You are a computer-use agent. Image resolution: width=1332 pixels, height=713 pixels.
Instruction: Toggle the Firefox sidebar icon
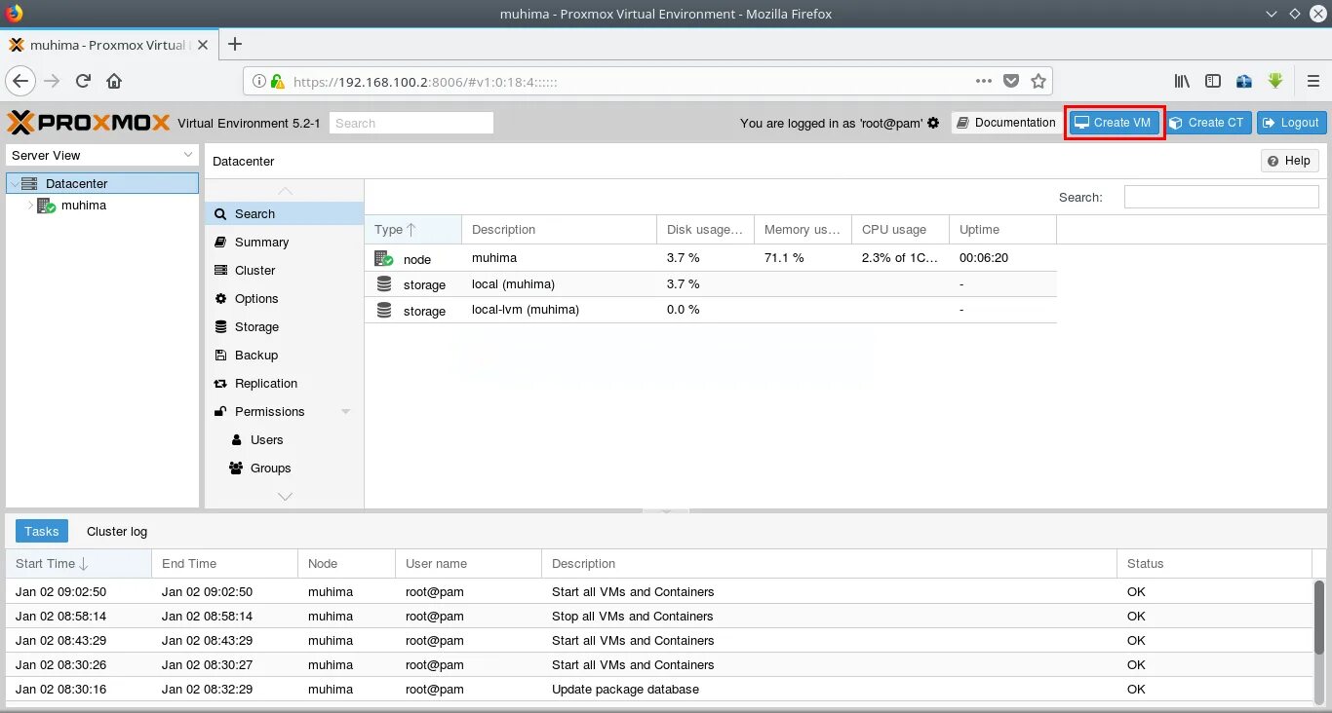click(x=1213, y=81)
